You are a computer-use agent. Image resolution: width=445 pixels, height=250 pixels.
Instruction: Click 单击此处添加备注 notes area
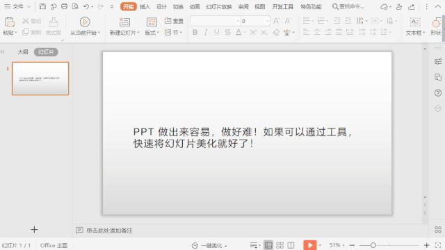tap(109, 231)
